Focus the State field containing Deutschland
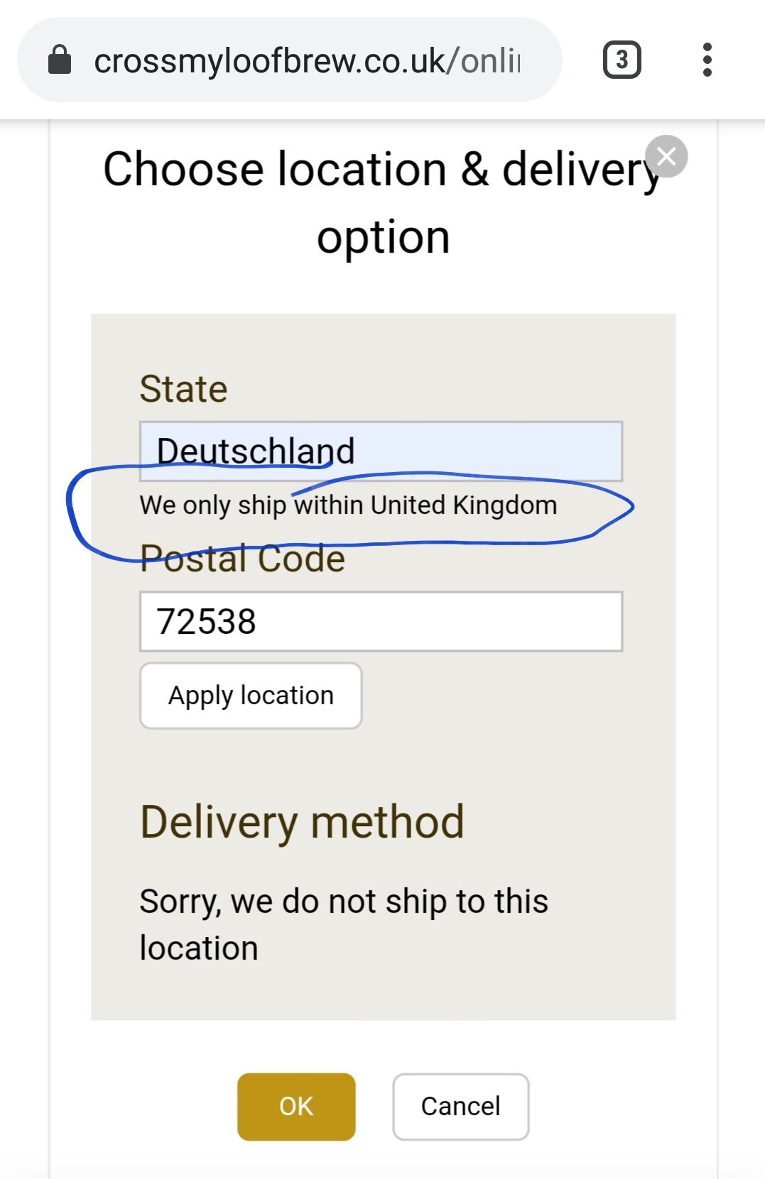This screenshot has height=1179, width=765. pos(381,451)
